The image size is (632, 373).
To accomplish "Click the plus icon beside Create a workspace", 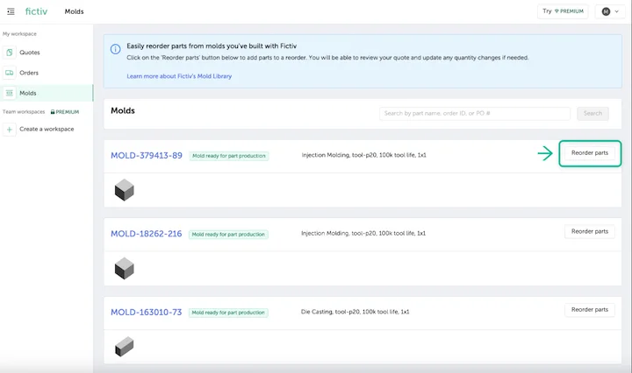I will pyautogui.click(x=10, y=129).
